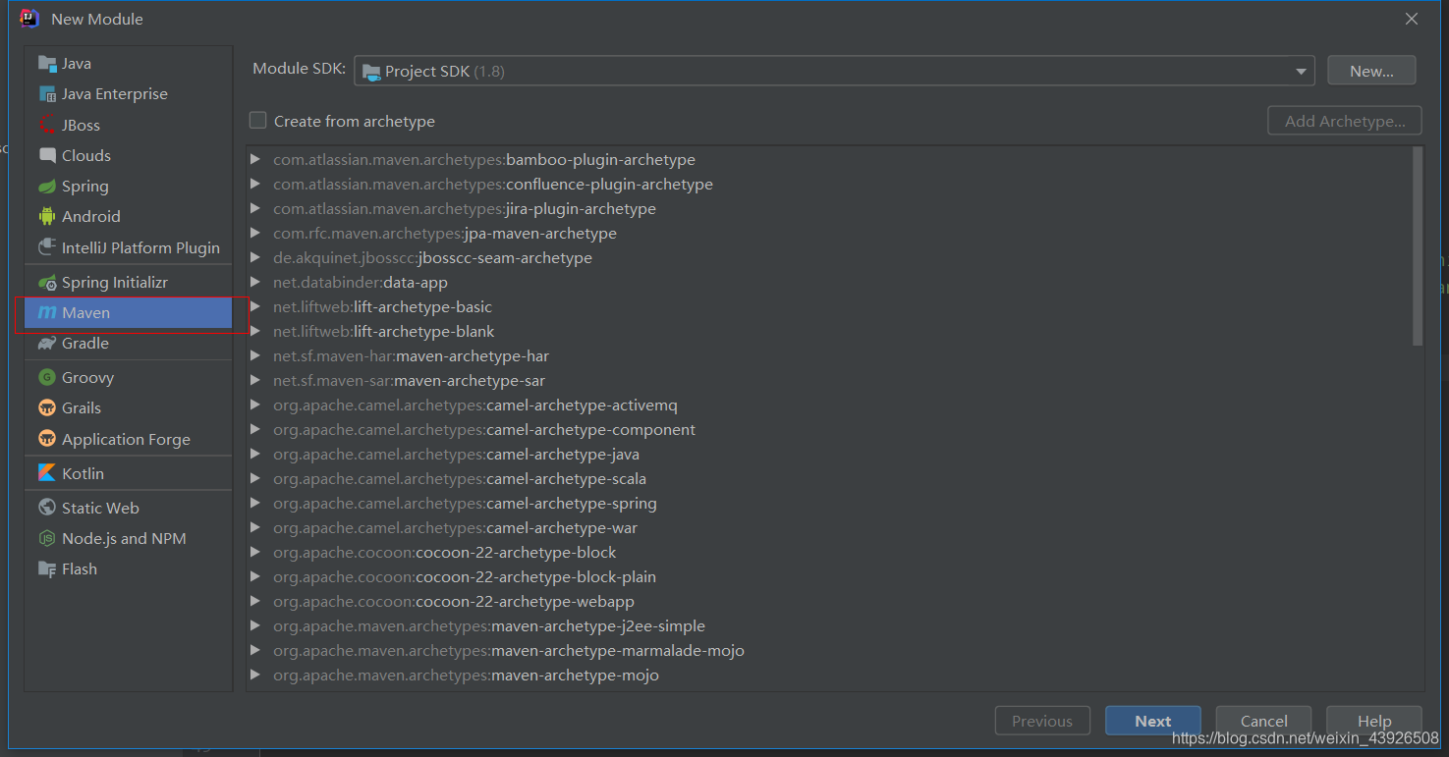Click the Application Forge icon

[47, 439]
